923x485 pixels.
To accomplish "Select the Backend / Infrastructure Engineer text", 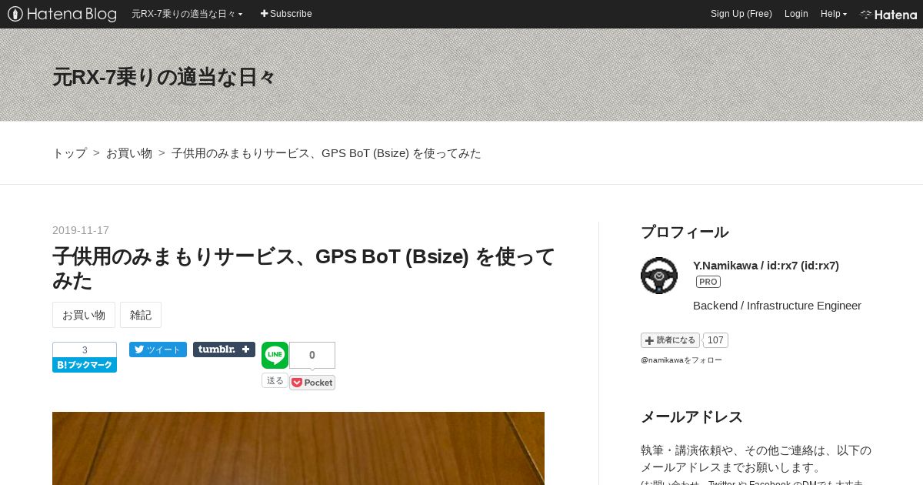I will pos(777,306).
